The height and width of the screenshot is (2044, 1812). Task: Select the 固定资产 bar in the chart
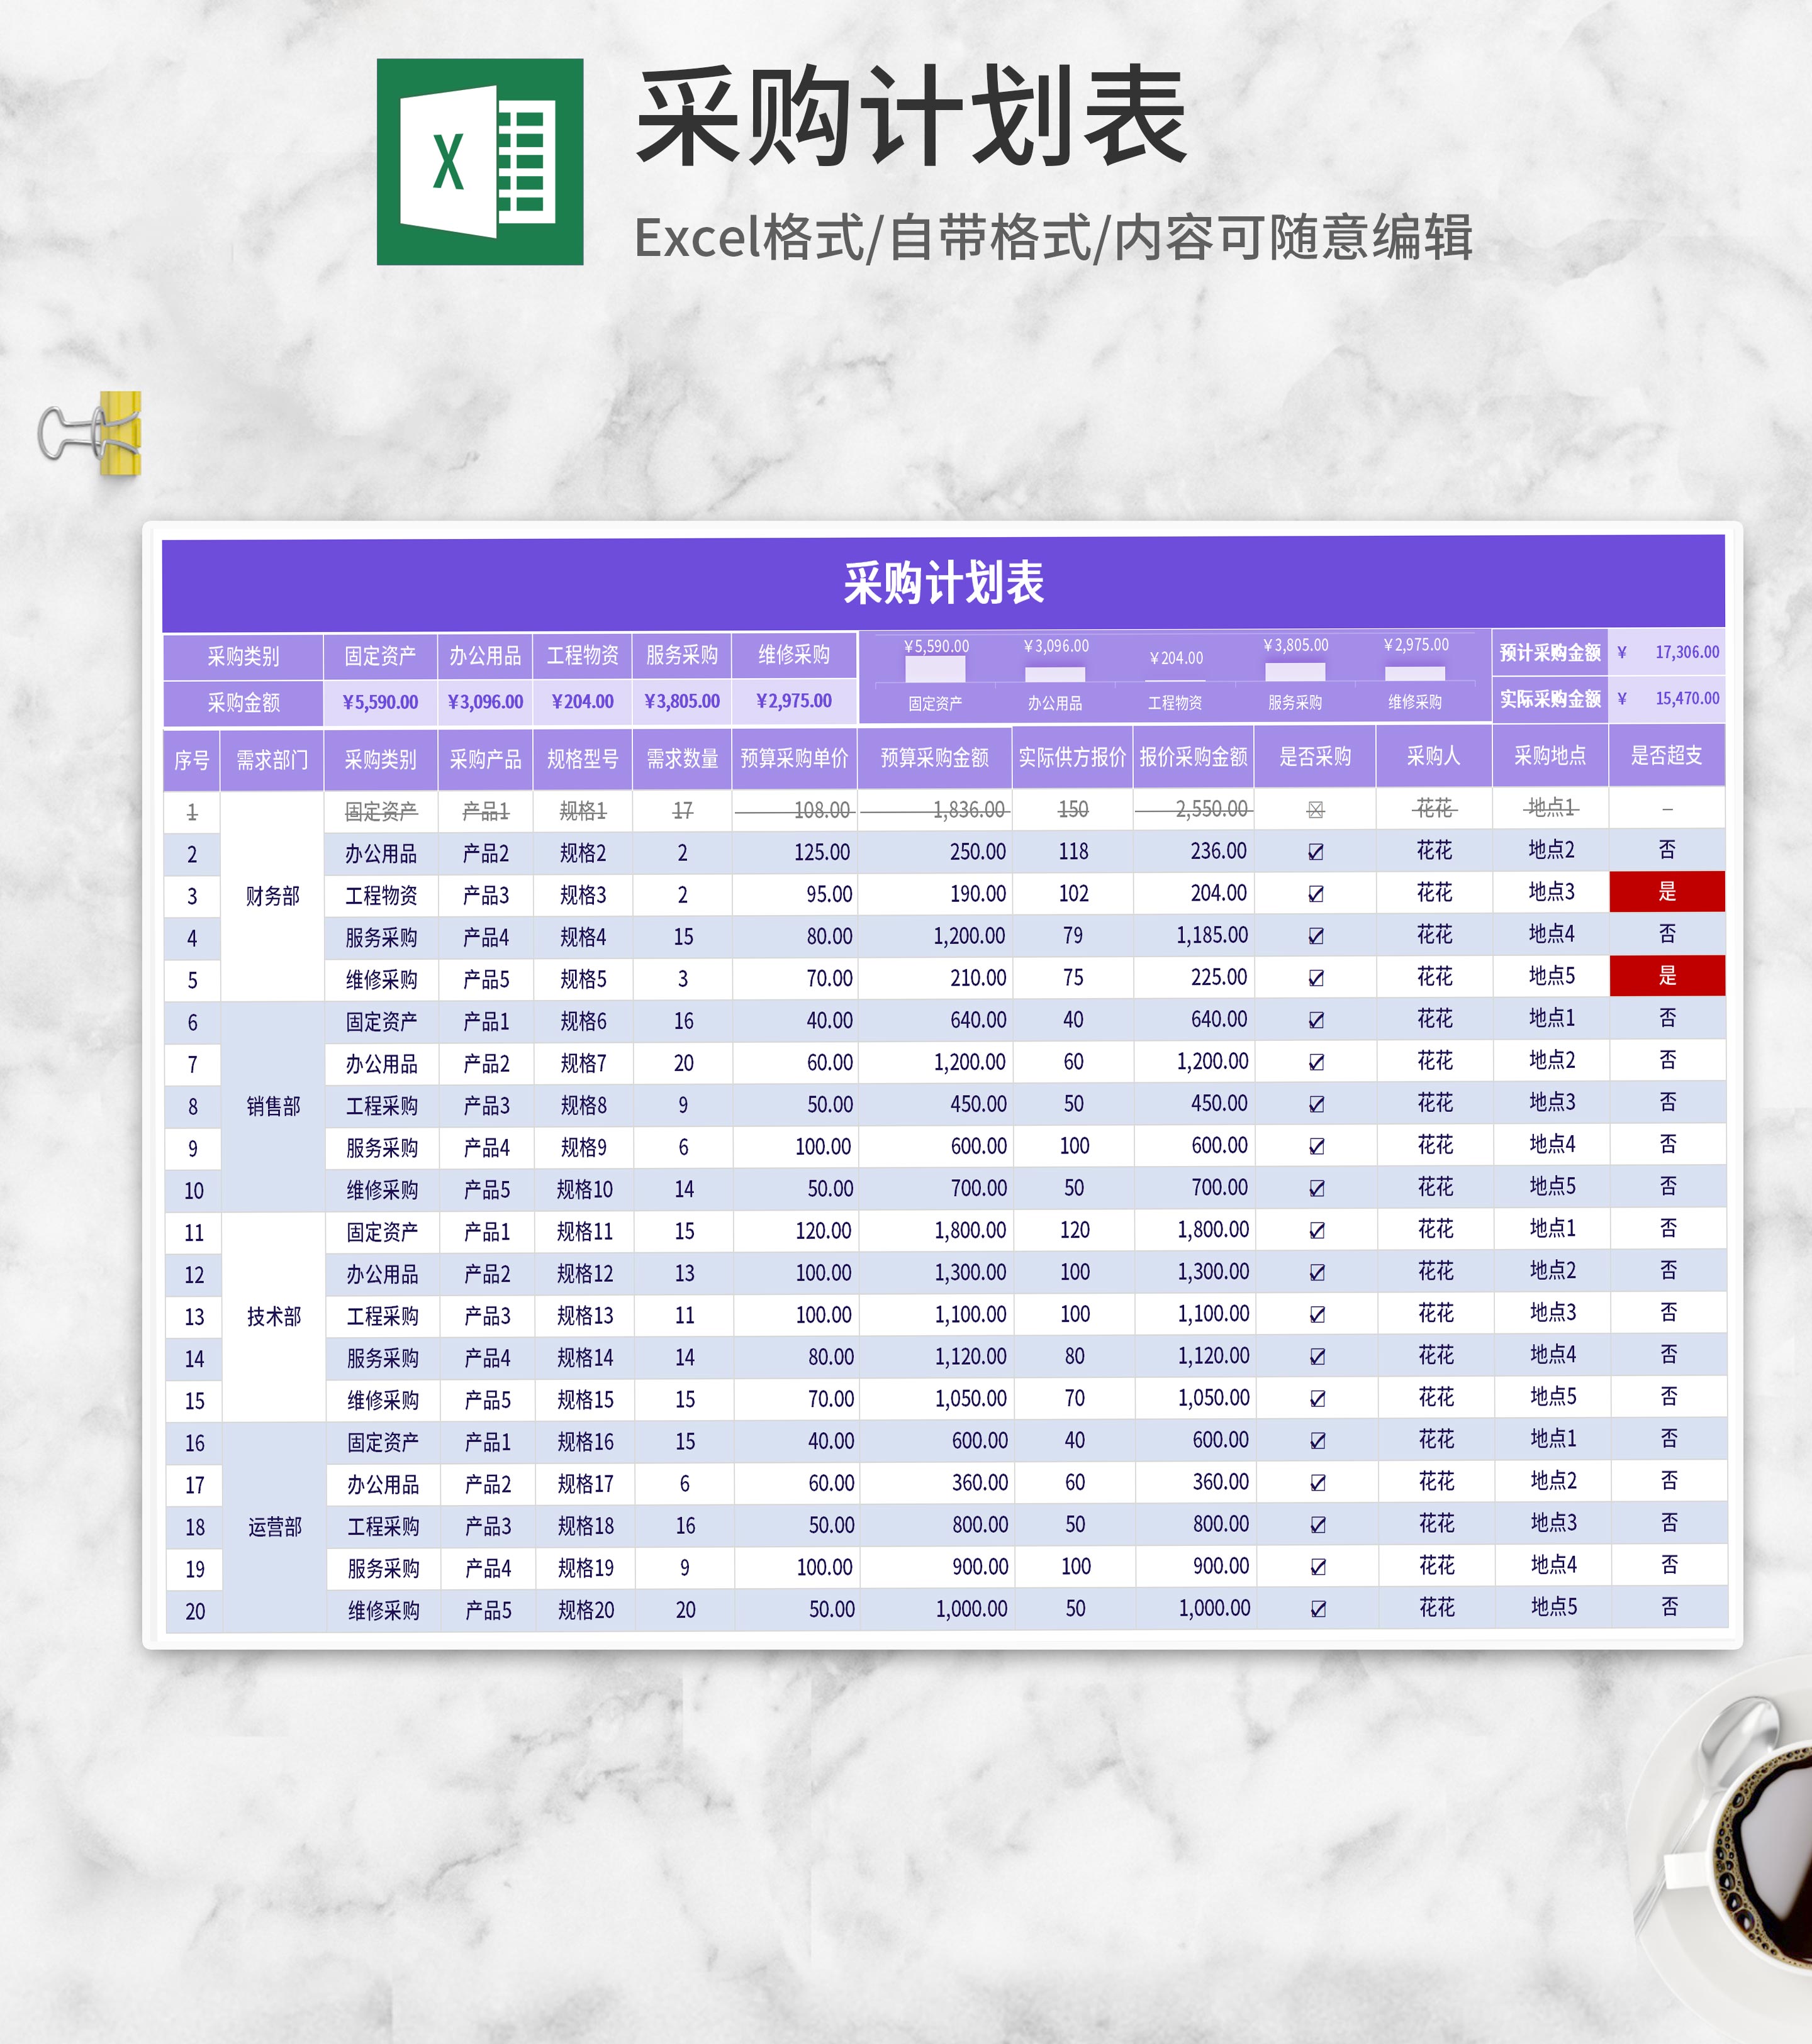point(934,668)
